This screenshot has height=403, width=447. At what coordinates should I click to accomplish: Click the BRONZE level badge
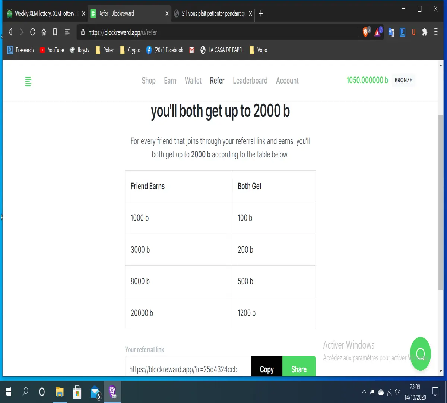pyautogui.click(x=403, y=80)
